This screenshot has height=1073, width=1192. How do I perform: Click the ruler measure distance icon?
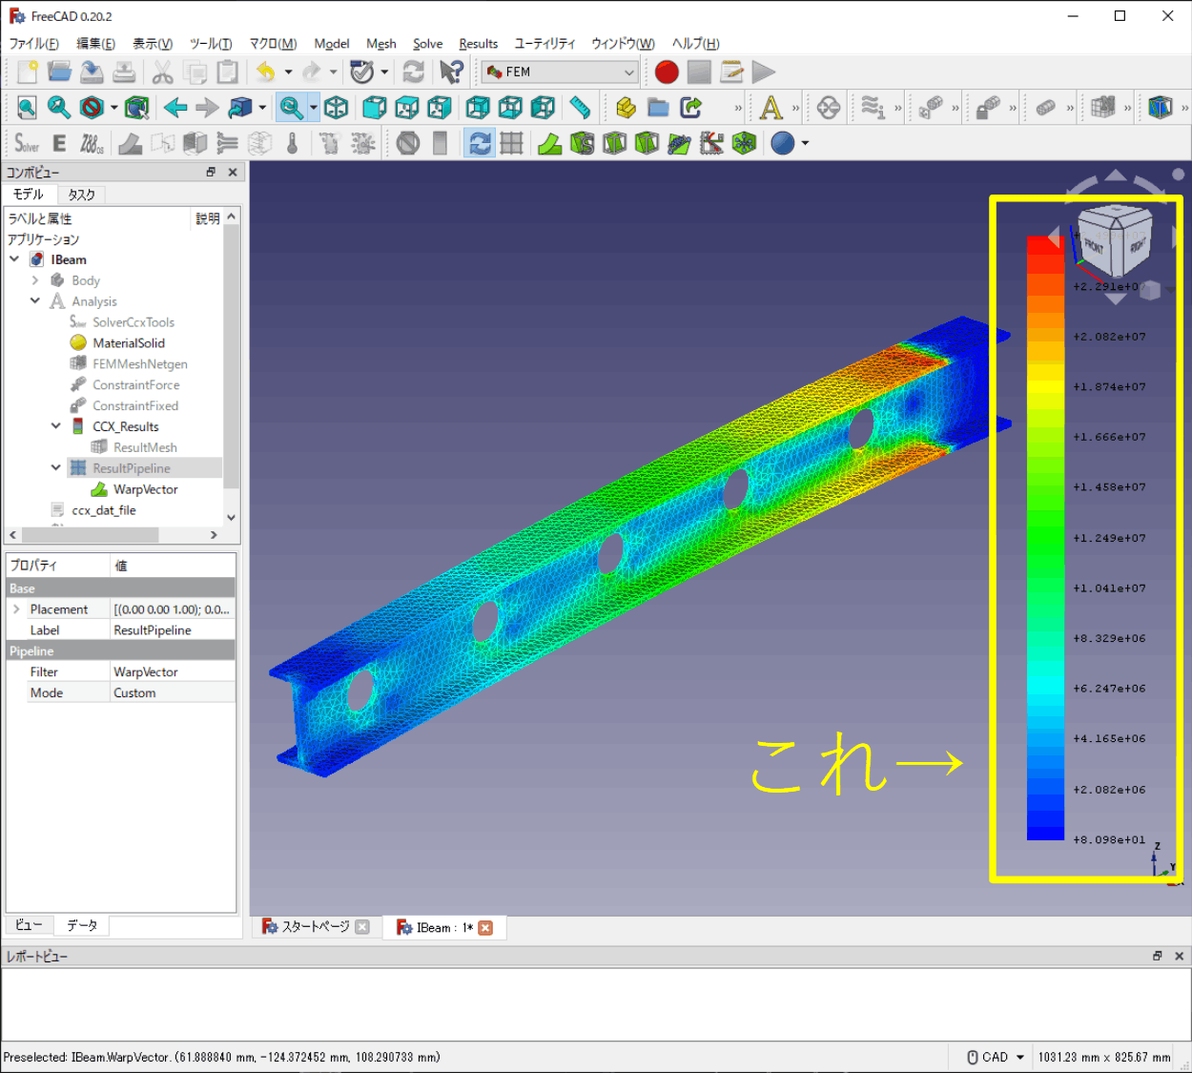click(x=580, y=108)
